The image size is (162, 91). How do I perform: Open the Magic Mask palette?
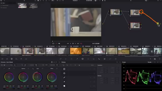click(x=93, y=59)
